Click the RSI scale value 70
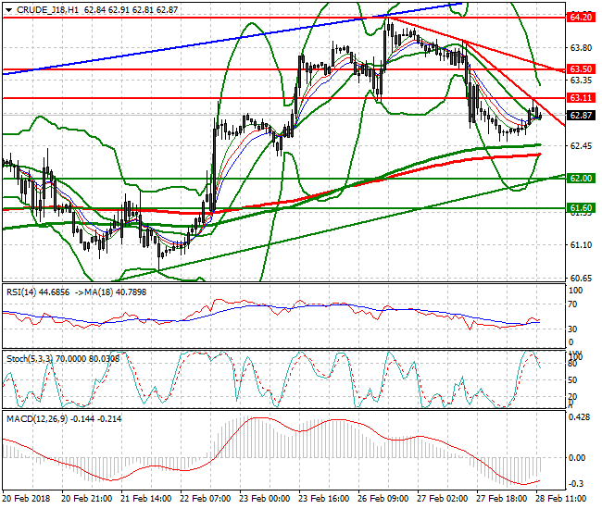This screenshot has height=509, width=602. 572,304
